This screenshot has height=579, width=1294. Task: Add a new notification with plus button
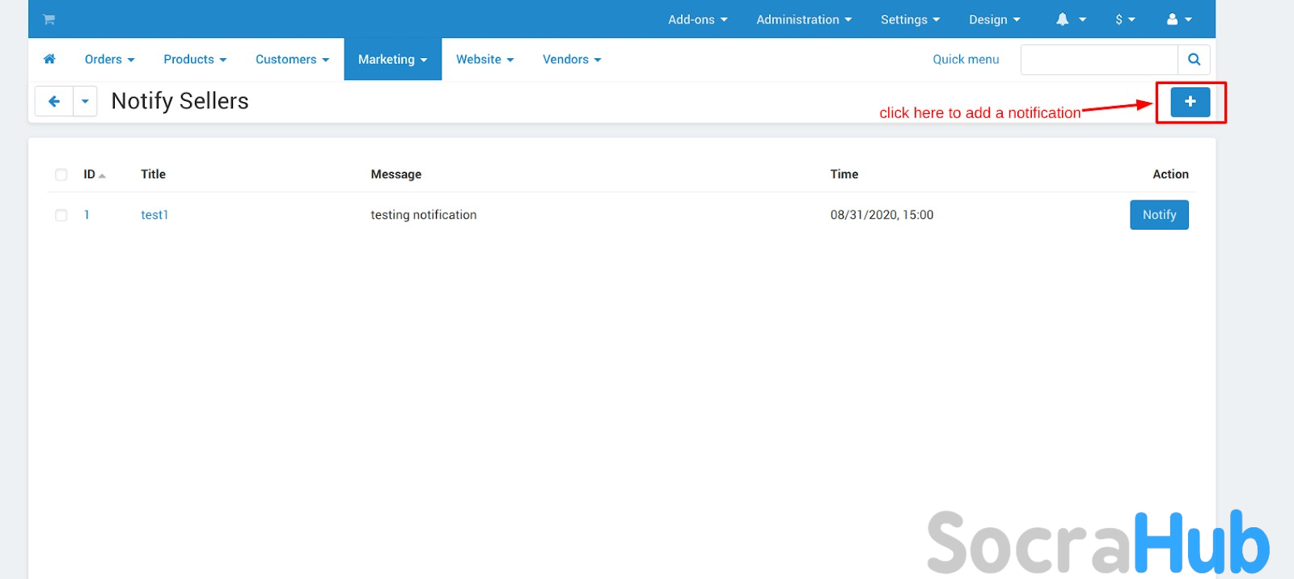(1190, 102)
